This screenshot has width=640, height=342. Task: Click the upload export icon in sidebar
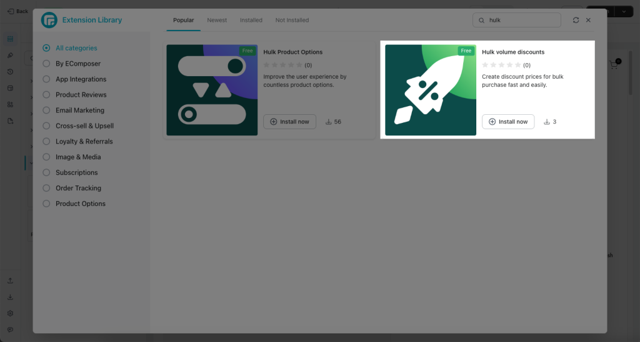tap(10, 280)
